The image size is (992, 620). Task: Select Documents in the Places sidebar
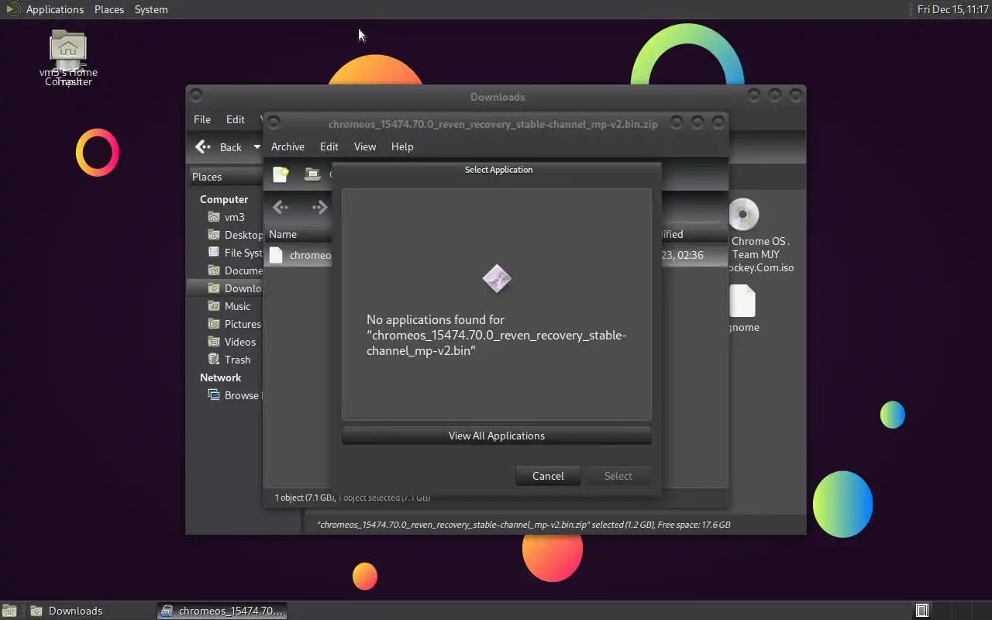click(235, 270)
